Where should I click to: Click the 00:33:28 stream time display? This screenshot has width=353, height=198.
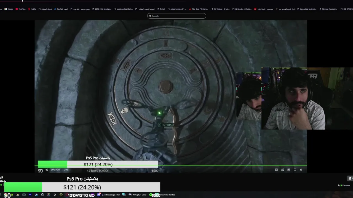pos(55,170)
